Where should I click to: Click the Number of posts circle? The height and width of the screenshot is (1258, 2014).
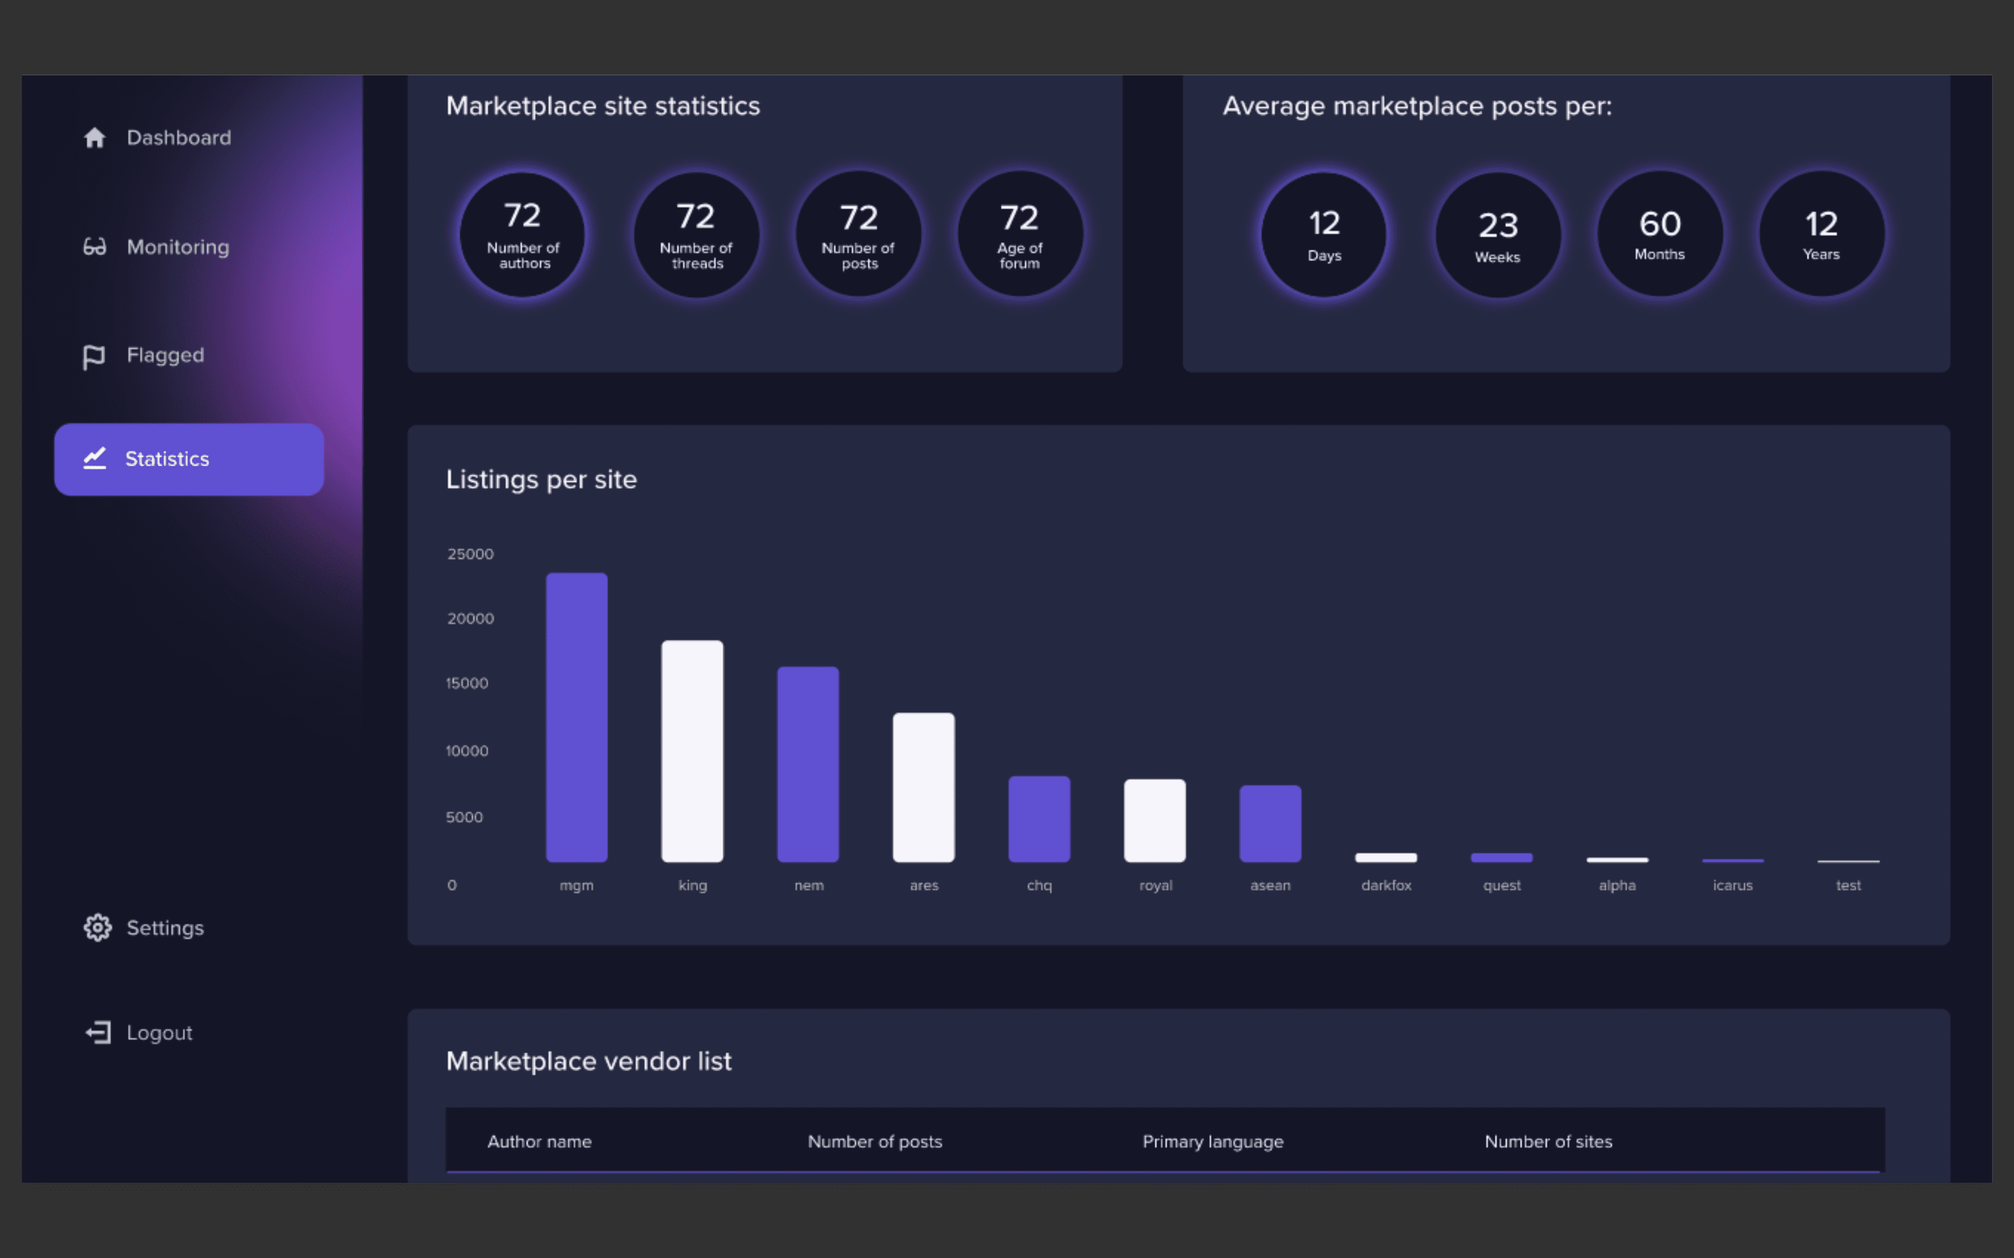[x=858, y=235]
